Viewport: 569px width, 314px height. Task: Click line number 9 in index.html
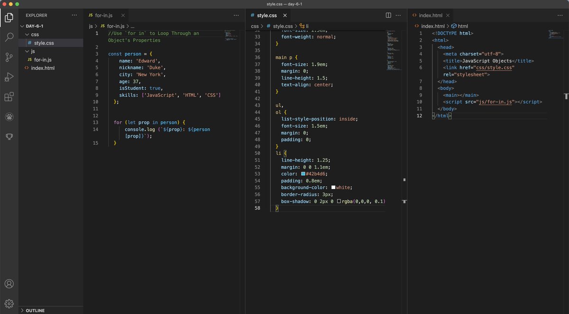click(420, 95)
